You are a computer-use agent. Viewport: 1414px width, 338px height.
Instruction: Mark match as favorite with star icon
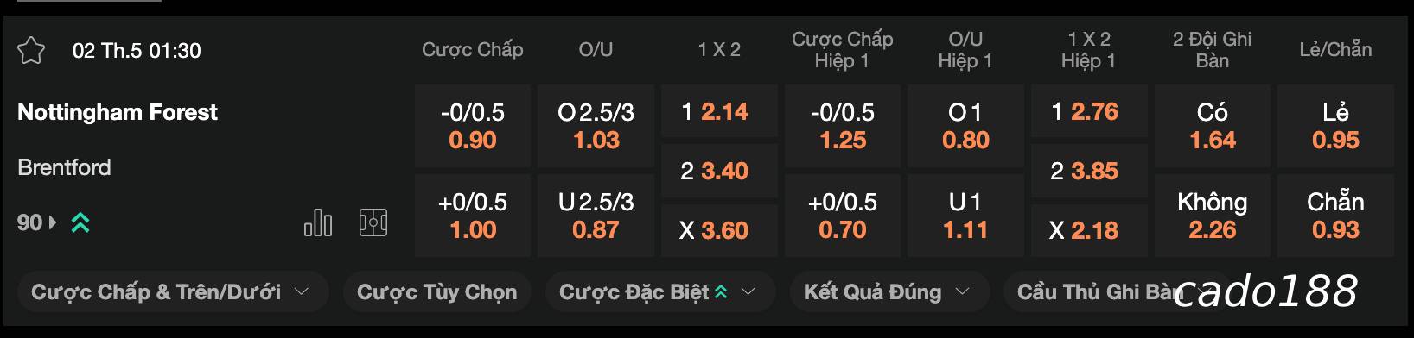[x=31, y=51]
